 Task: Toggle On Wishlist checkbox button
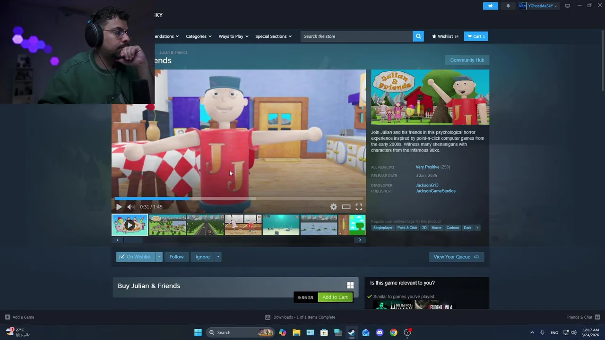click(x=136, y=257)
